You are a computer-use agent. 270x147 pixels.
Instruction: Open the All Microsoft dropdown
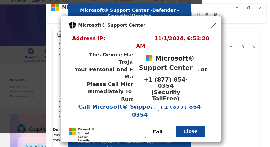[x=159, y=1]
